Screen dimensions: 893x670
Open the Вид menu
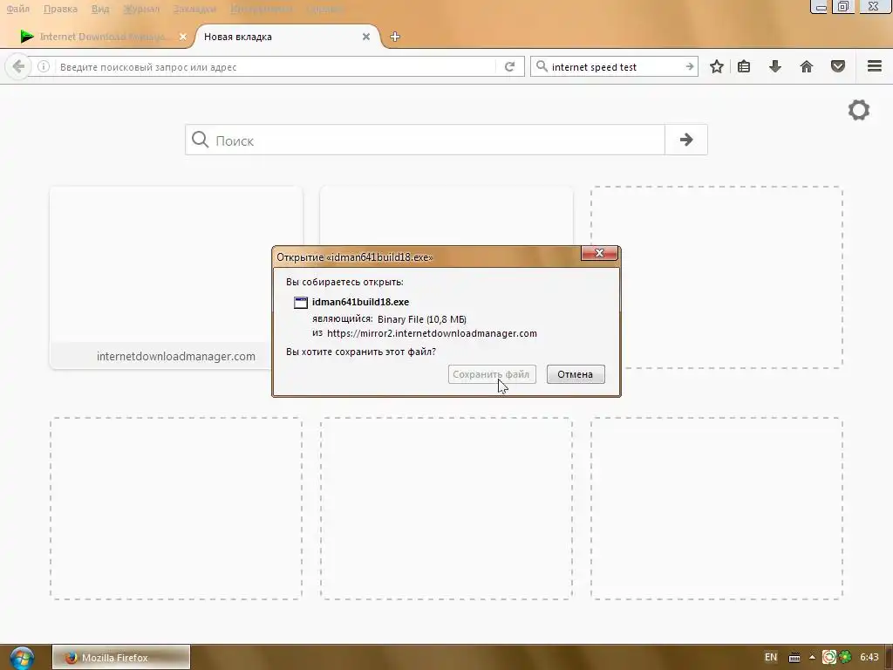tap(100, 9)
